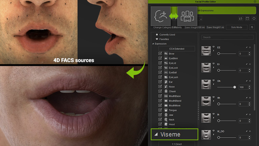Uncheck the Brow expression checkbox
The image size is (259, 146).
click(x=160, y=54)
